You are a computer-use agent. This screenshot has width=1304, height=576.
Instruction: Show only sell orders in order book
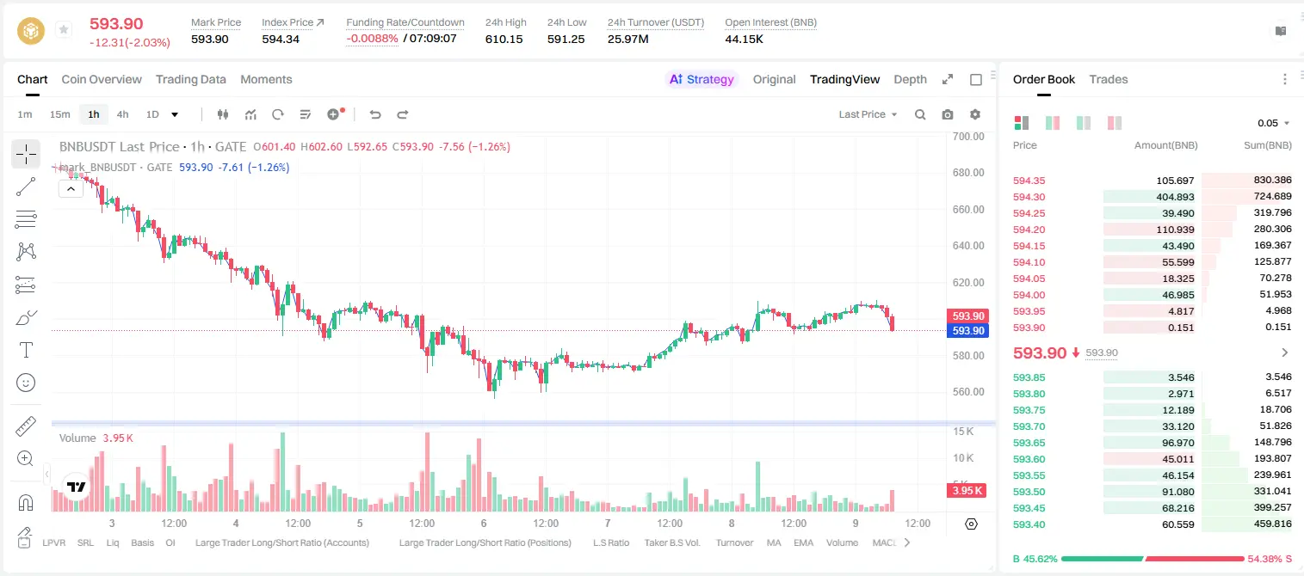[1114, 123]
